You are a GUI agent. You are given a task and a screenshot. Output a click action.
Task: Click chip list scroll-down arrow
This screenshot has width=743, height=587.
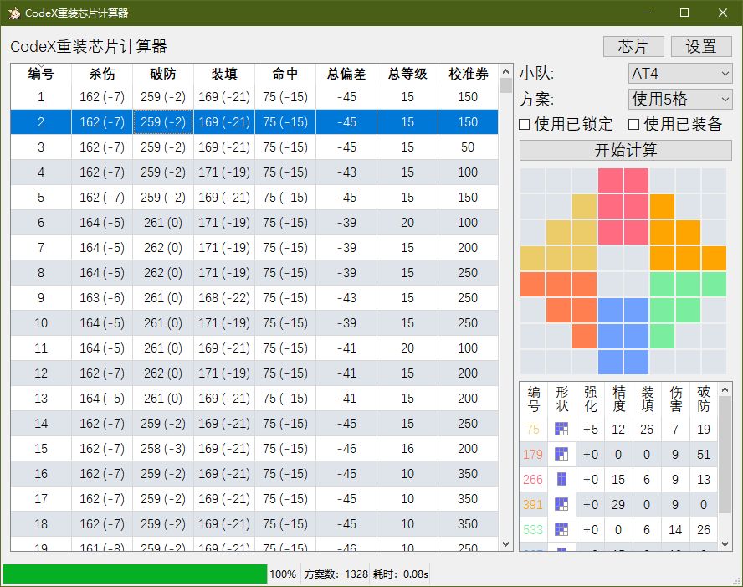(x=725, y=543)
